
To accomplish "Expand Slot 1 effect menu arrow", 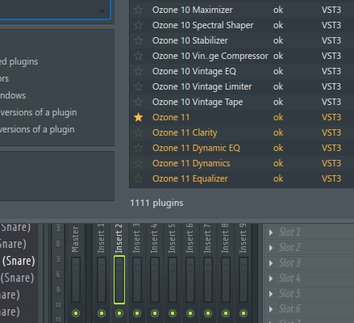I will (271, 233).
